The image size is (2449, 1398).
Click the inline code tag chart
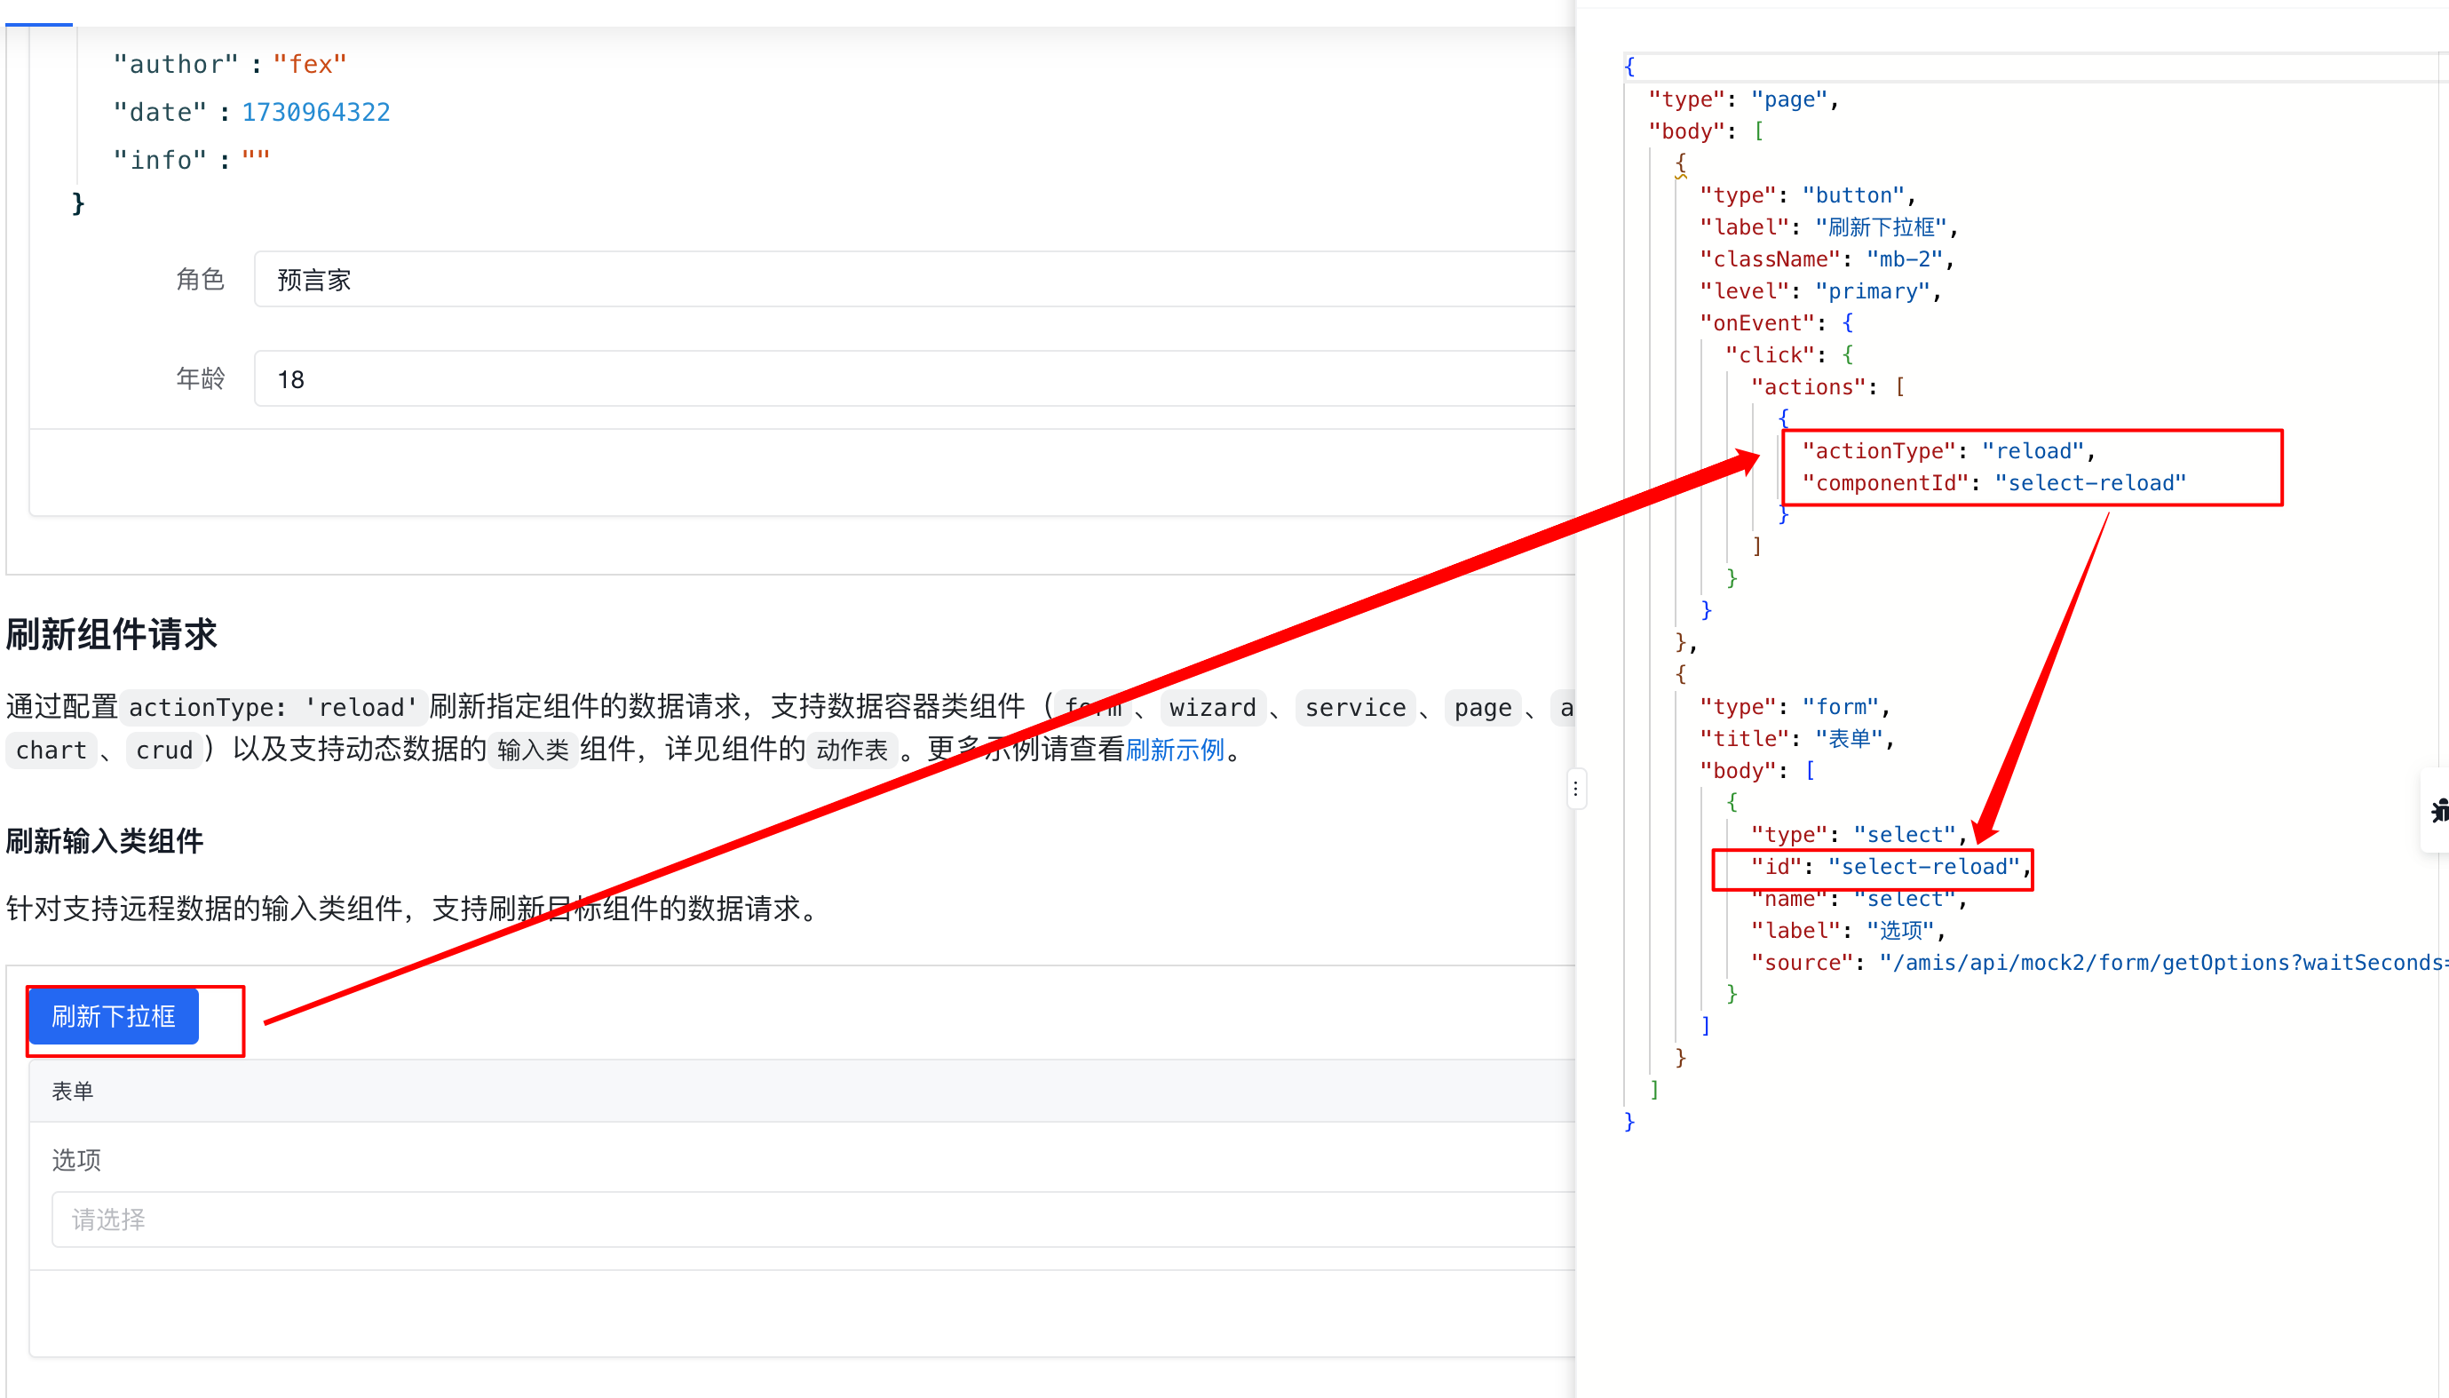(51, 750)
